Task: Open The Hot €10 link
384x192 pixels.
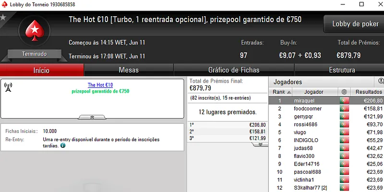Action: tap(100, 85)
